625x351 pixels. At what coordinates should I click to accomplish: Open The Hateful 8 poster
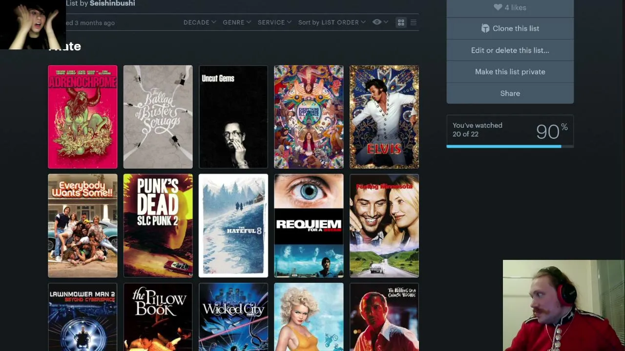[233, 226]
